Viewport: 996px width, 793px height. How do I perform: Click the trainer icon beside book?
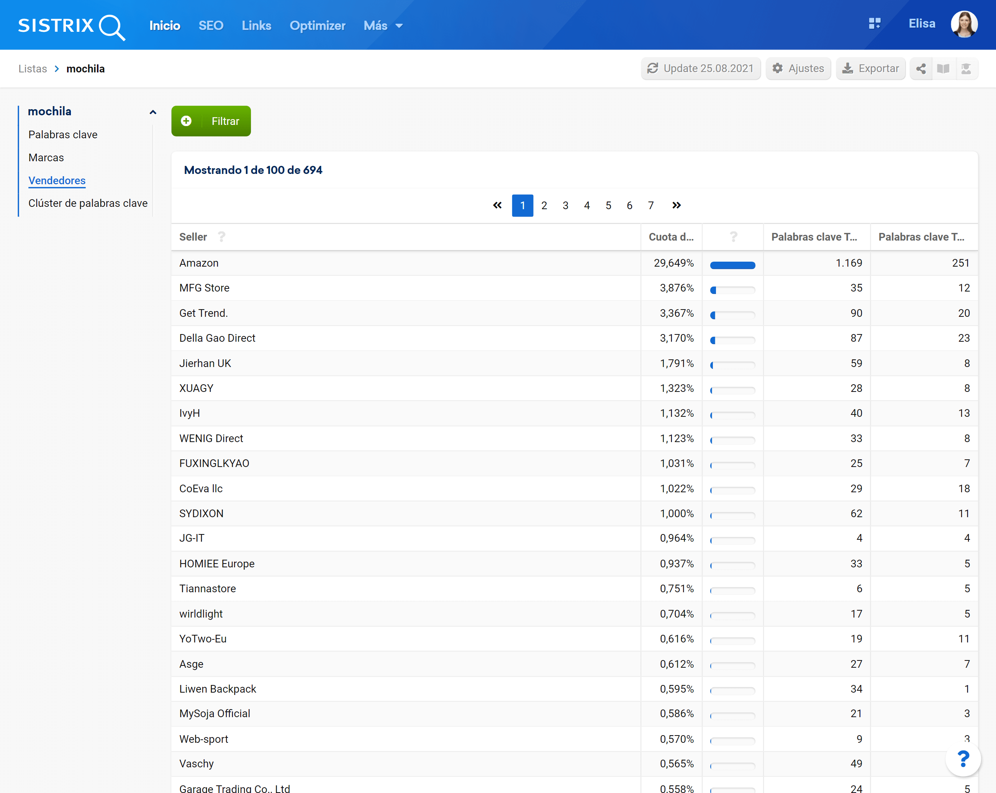pos(966,69)
